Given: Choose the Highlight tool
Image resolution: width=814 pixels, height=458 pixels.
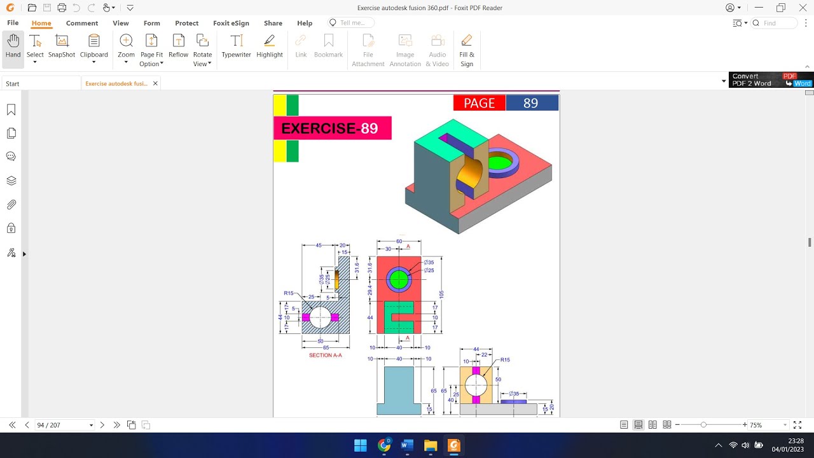Looking at the screenshot, I should (270, 46).
